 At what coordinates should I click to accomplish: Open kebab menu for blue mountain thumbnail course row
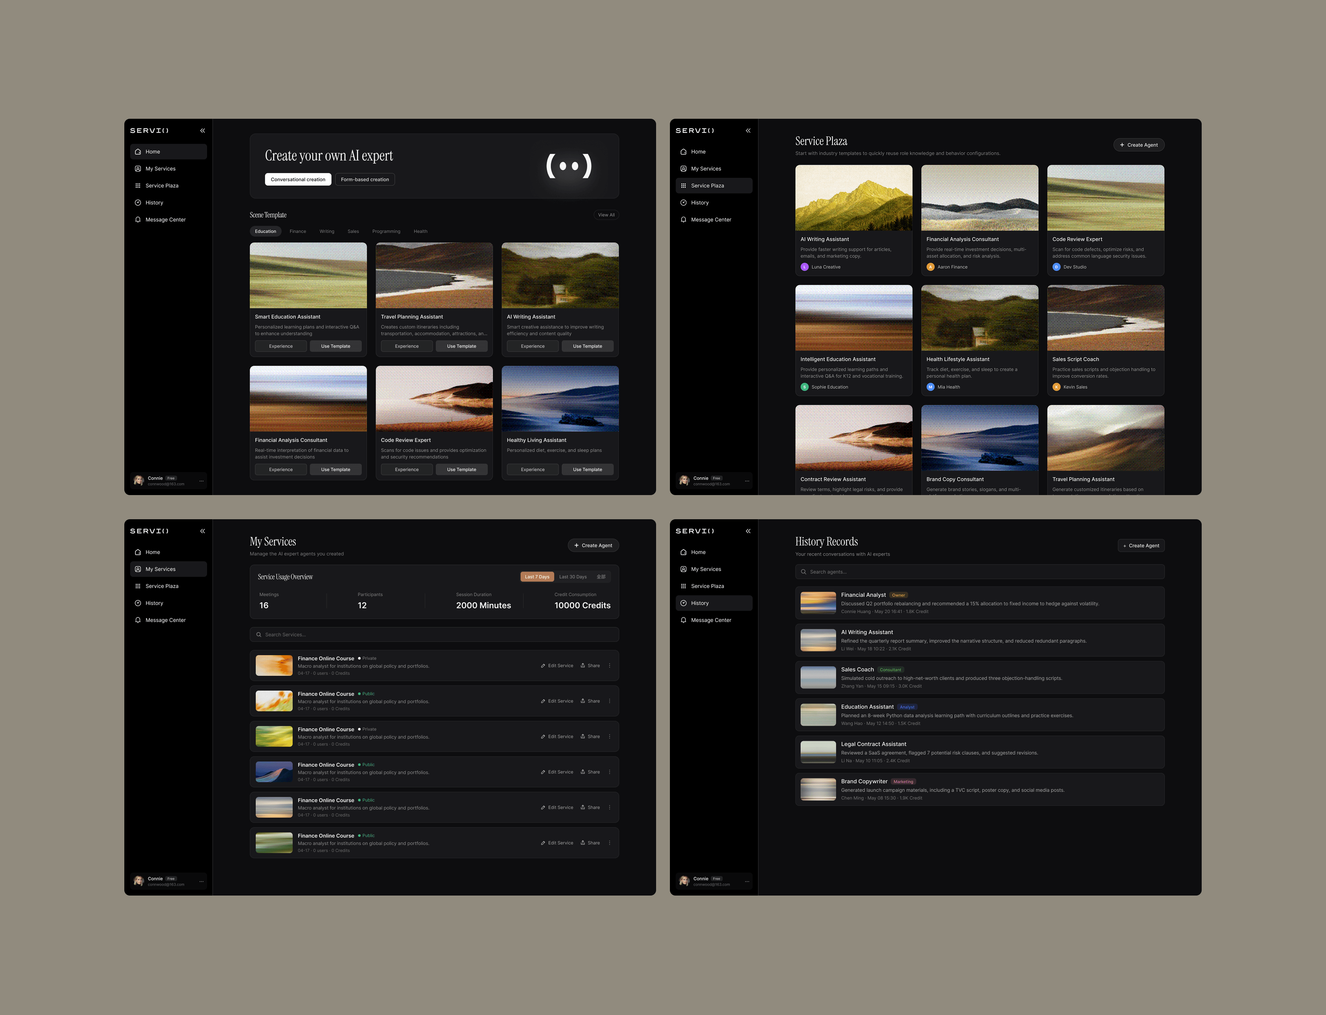(x=609, y=772)
